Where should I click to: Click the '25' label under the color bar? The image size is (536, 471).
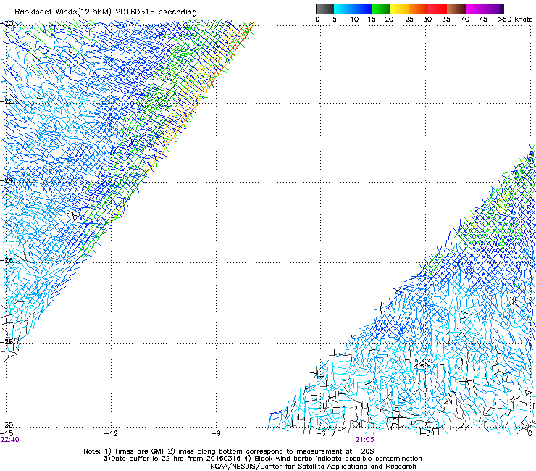(409, 19)
